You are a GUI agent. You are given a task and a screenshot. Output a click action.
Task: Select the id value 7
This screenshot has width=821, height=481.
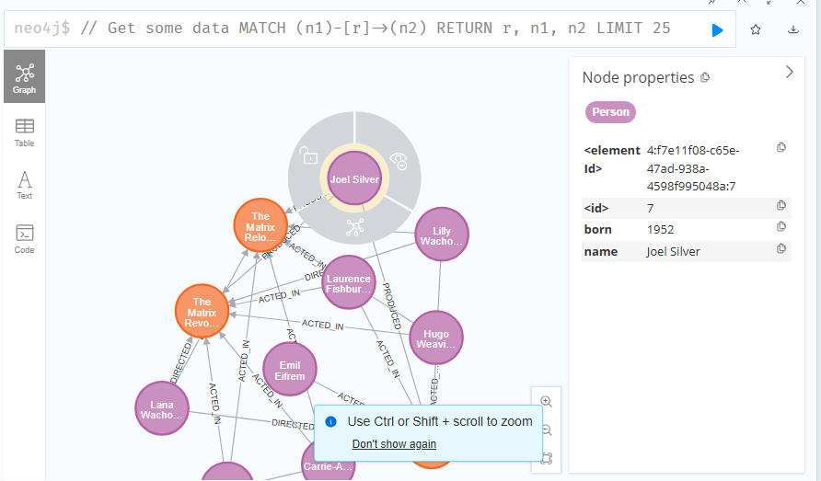click(x=651, y=209)
